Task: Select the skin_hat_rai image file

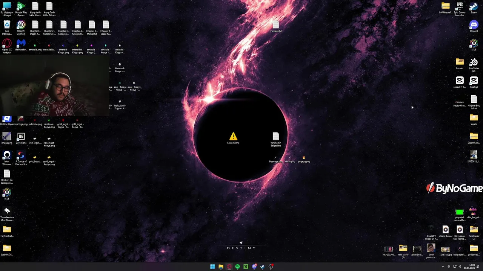Action: pyautogui.click(x=474, y=213)
